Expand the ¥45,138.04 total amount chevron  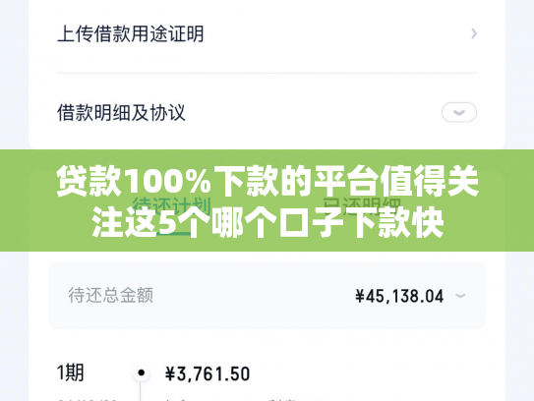pos(460,296)
